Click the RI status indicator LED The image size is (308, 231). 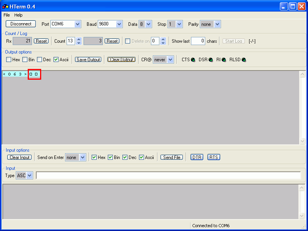(224, 60)
